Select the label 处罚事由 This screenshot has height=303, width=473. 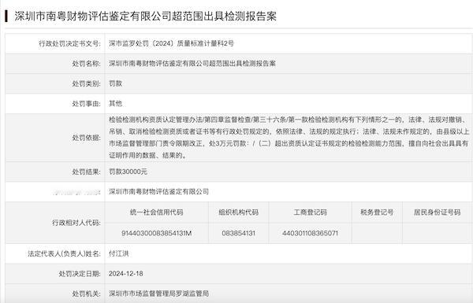86,104
